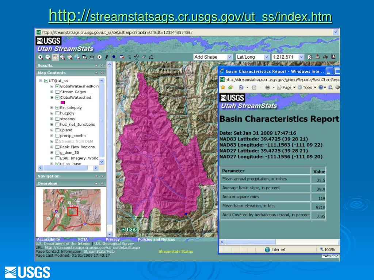Select the Identify info tool
Screen dimensions: 374x280
[x=99, y=57]
